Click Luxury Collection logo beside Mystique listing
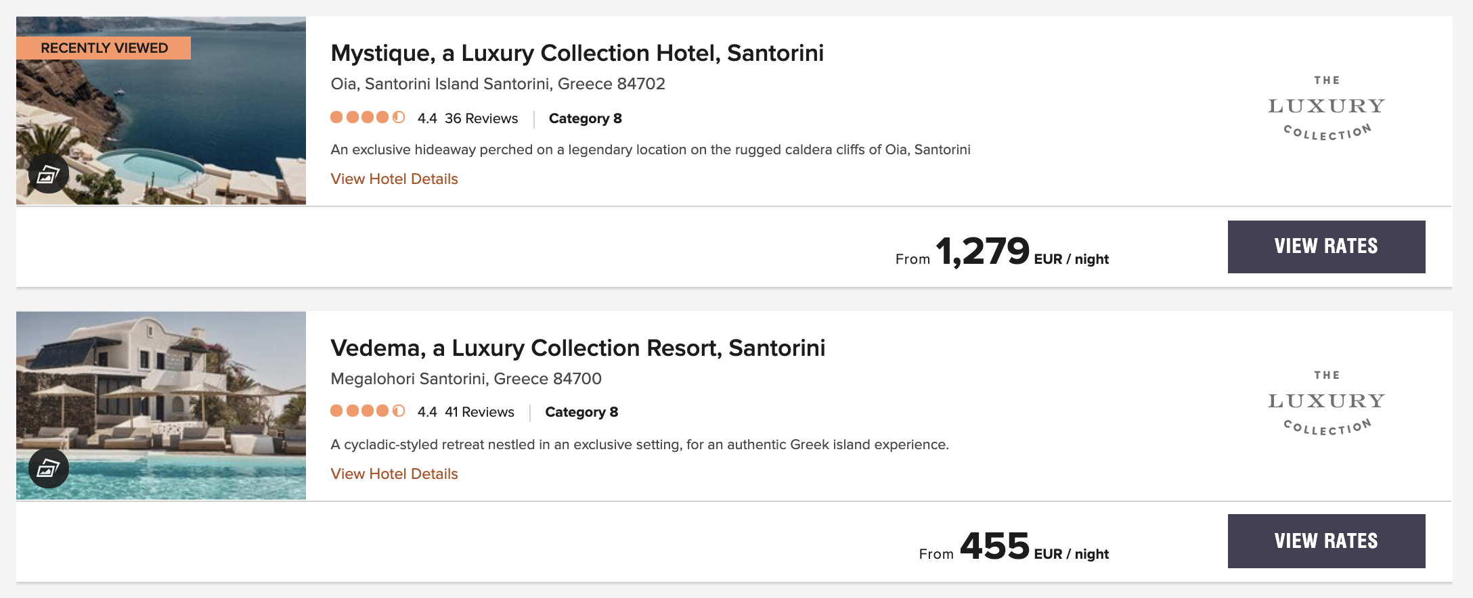The image size is (1473, 598). pos(1326,108)
